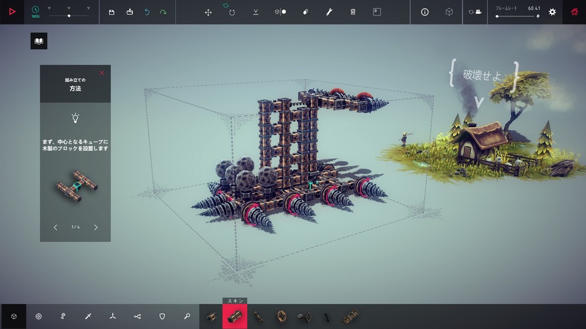Toggle the mirror symmetry tool
This screenshot has height=329, width=586.
280,12
